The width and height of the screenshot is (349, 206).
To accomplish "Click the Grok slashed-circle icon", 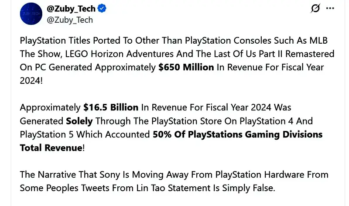I will [x=315, y=9].
